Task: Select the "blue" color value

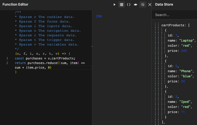Action: tap(187, 76)
